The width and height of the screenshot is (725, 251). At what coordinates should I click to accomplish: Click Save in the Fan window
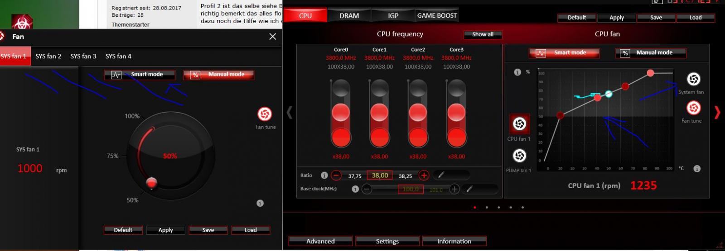coord(208,230)
